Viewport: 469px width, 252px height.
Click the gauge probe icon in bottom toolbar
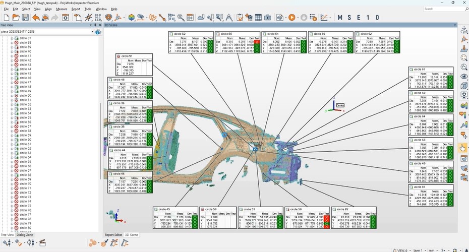30,243
